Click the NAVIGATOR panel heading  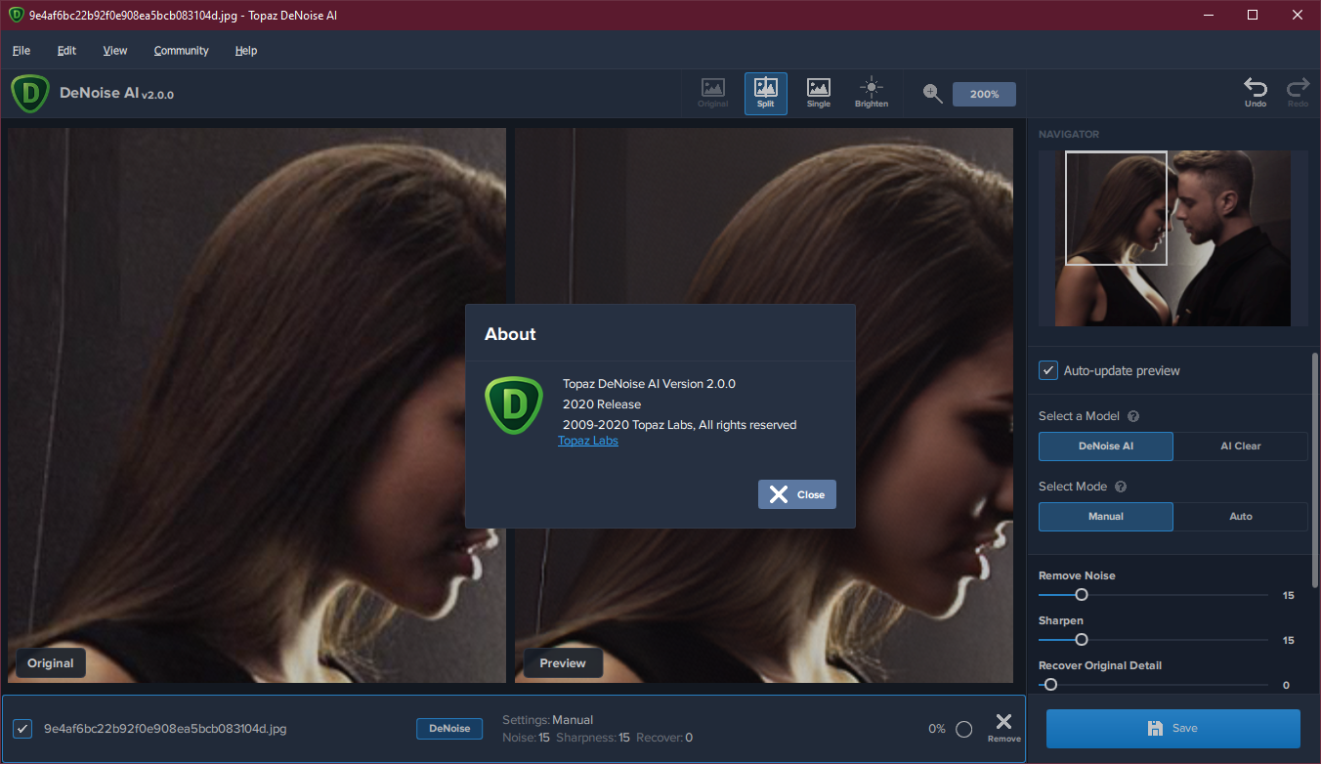click(x=1069, y=134)
